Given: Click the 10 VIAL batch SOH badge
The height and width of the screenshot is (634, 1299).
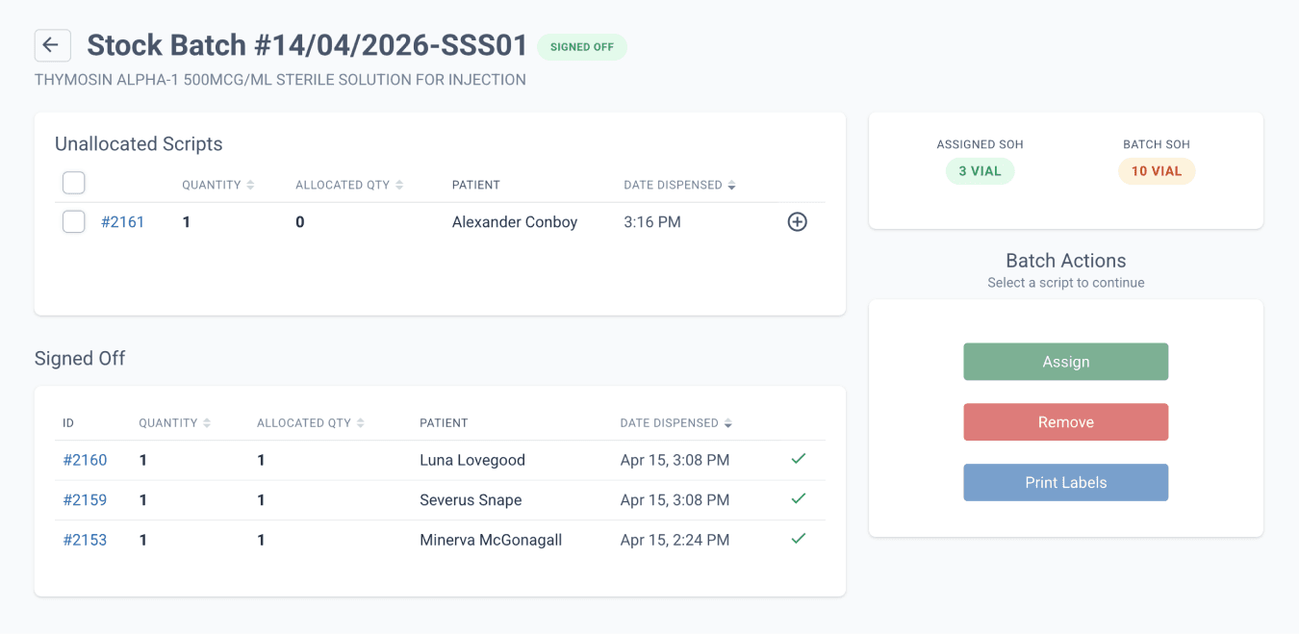Looking at the screenshot, I should [1157, 171].
